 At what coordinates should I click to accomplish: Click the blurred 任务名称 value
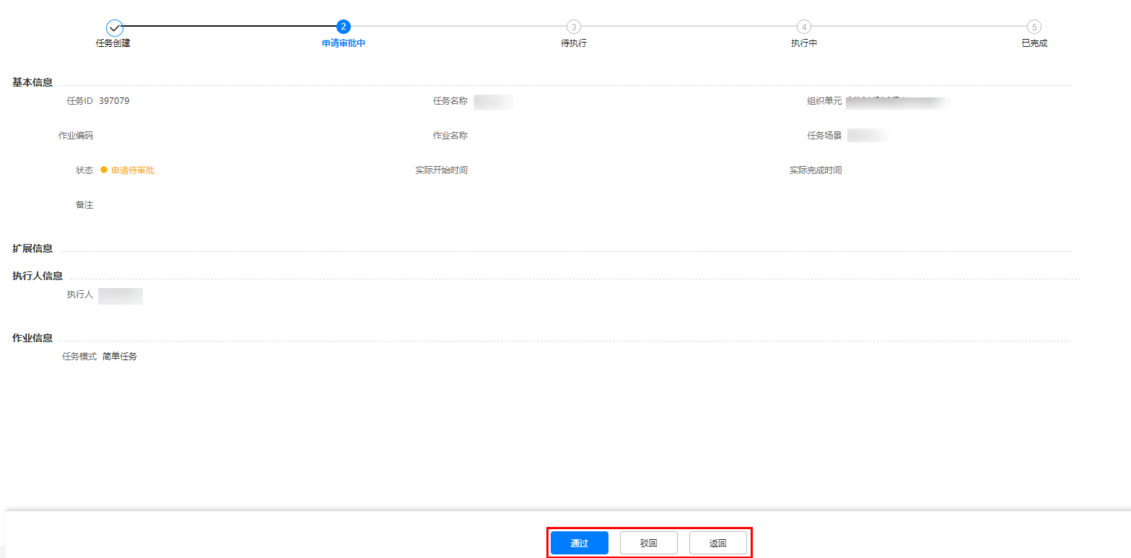(493, 102)
